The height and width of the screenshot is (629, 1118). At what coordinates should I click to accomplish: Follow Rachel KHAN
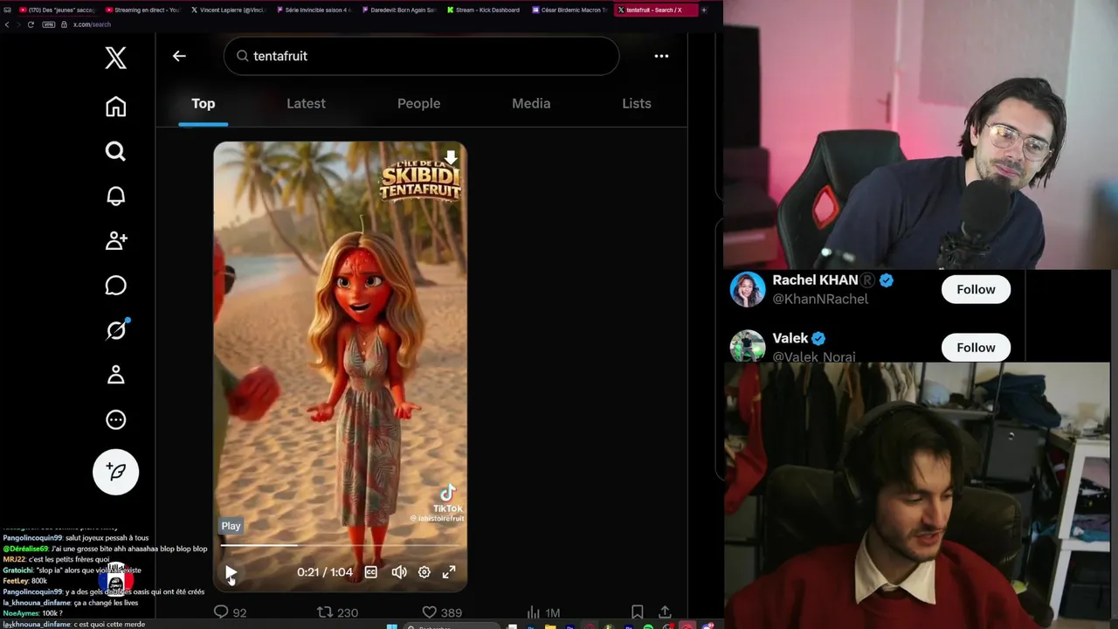[x=976, y=289]
